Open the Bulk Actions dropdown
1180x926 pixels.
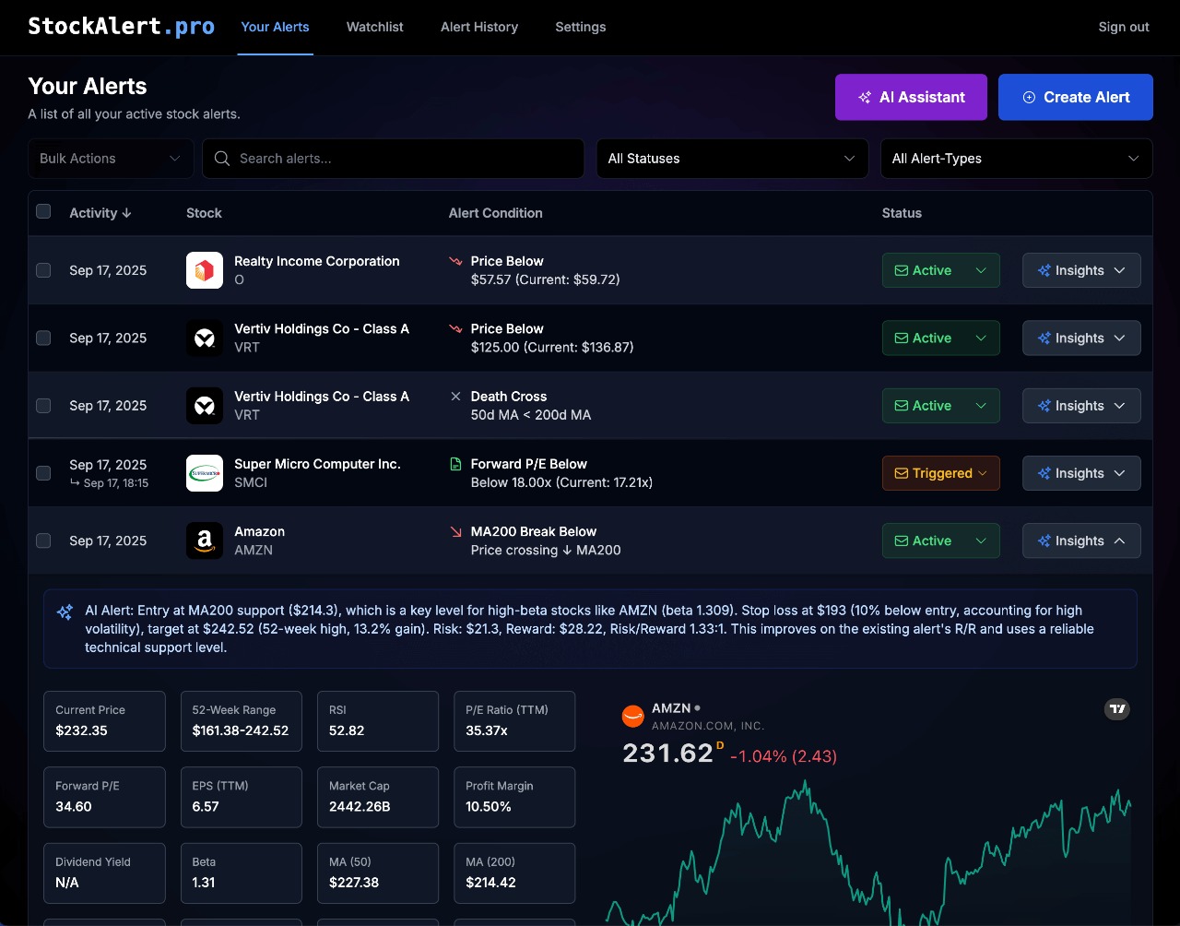(x=109, y=159)
